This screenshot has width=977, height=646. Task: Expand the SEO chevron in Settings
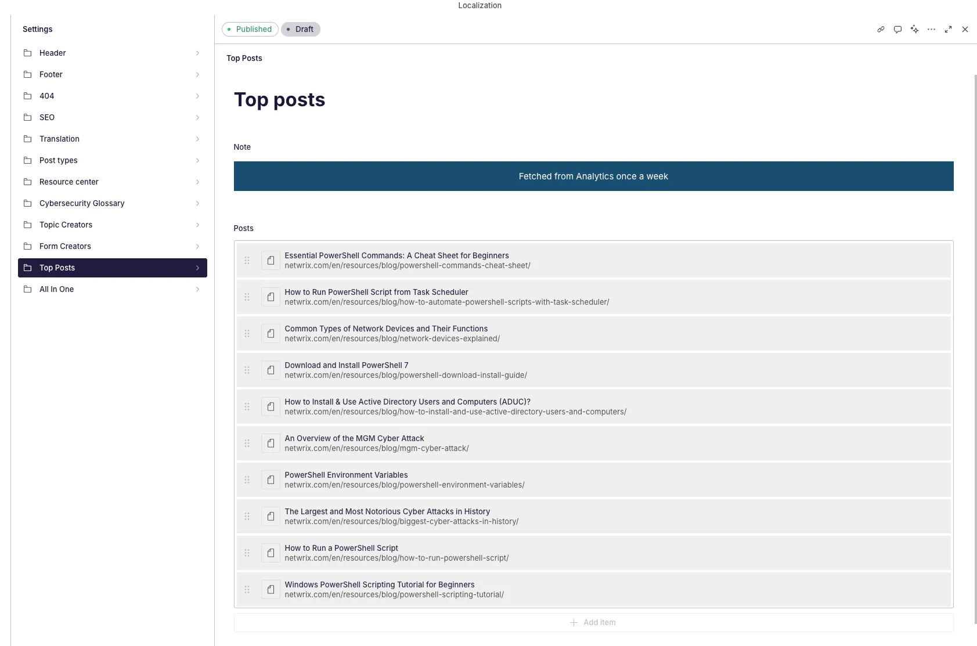197,117
